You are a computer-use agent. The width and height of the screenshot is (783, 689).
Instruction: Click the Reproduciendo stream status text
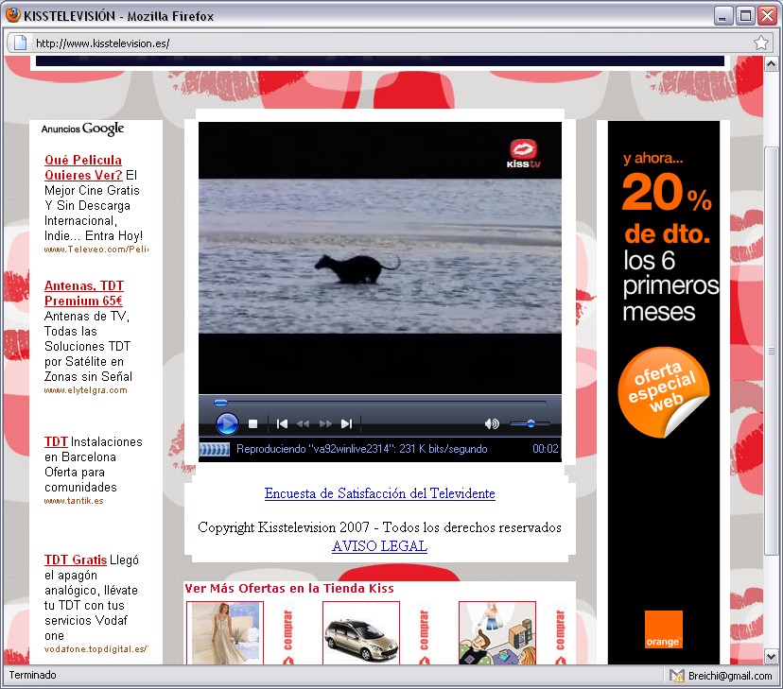[x=361, y=449]
